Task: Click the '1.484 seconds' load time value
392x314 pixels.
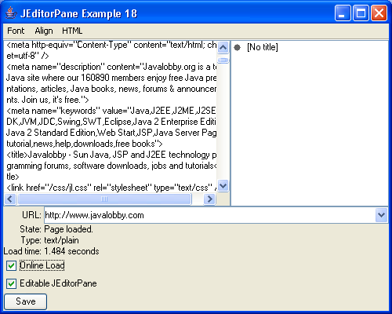Action: 71,251
